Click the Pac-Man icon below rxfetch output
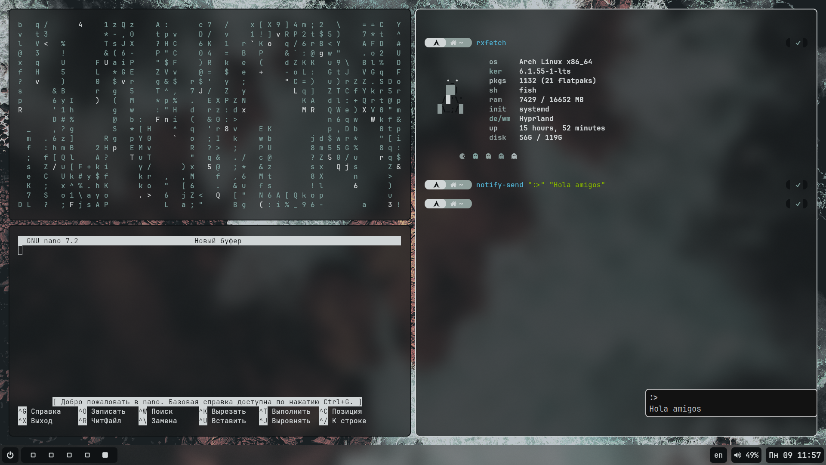The image size is (826, 465). (462, 157)
